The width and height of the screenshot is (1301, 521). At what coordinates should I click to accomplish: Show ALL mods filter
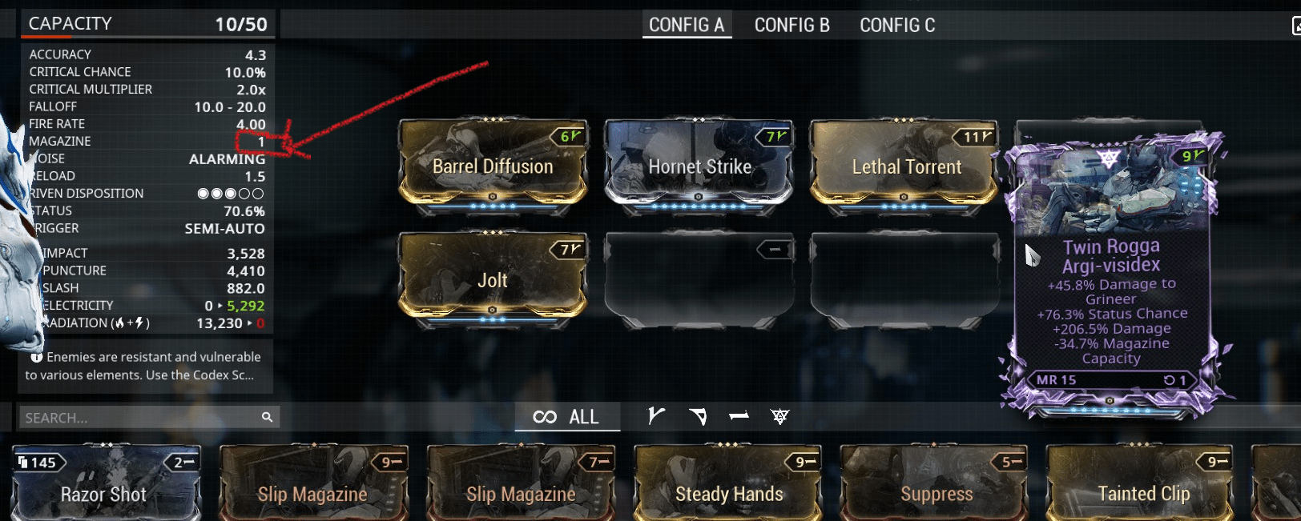click(567, 417)
